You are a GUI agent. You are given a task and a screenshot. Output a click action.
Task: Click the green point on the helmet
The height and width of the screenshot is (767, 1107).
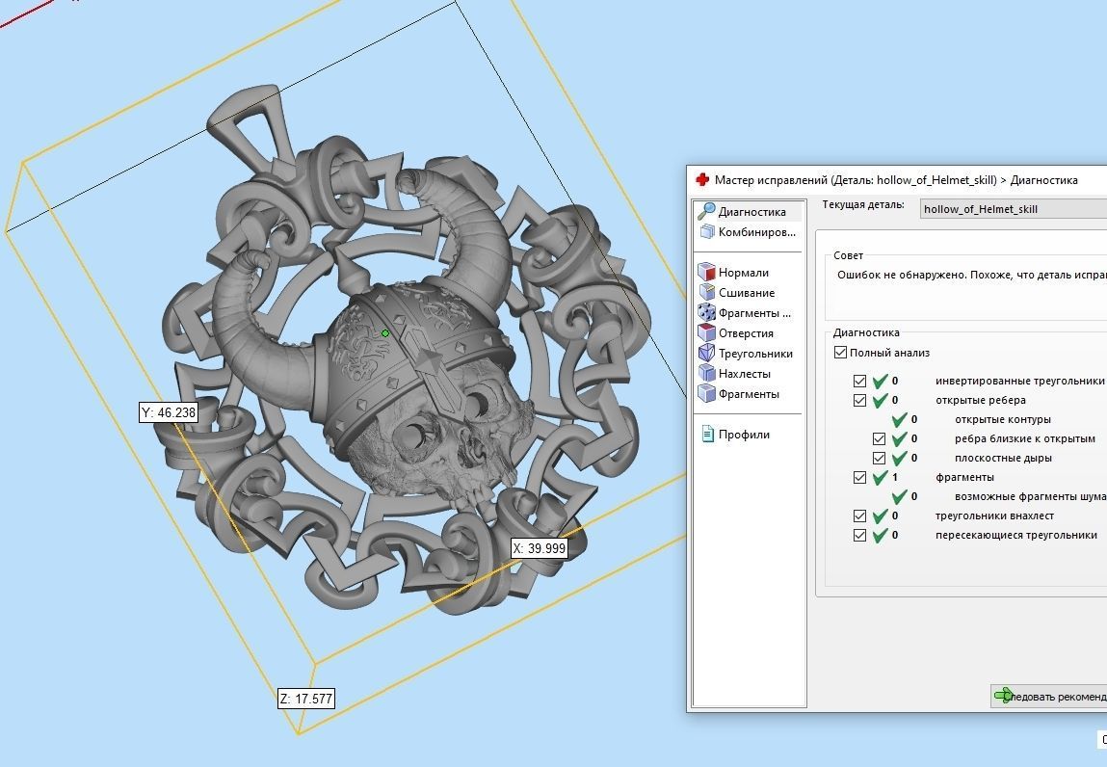click(384, 333)
